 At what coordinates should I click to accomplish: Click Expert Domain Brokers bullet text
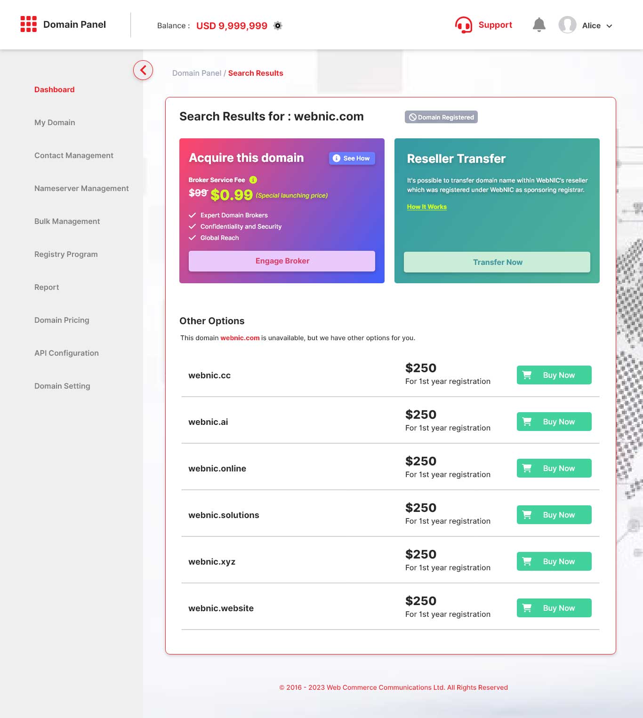coord(234,215)
